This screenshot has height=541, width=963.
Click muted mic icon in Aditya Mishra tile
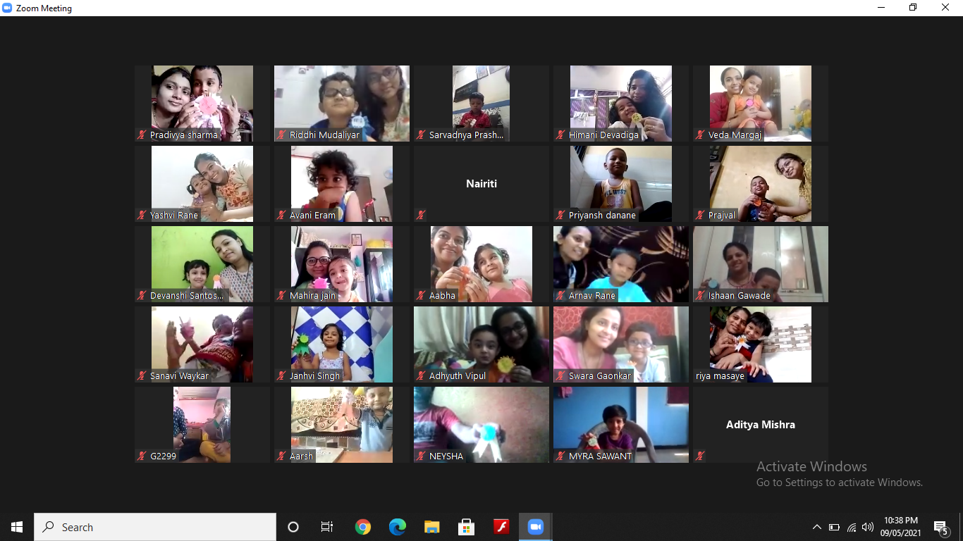[700, 456]
